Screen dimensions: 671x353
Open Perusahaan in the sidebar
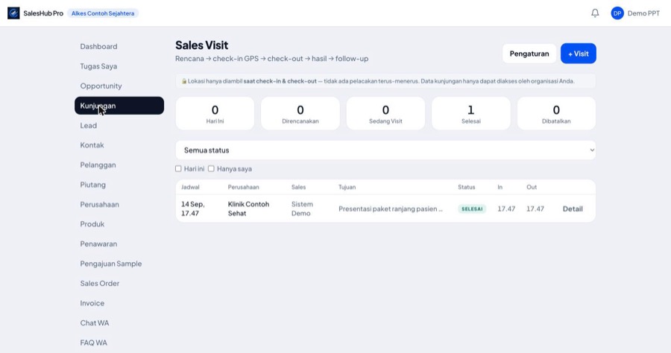[x=100, y=204]
